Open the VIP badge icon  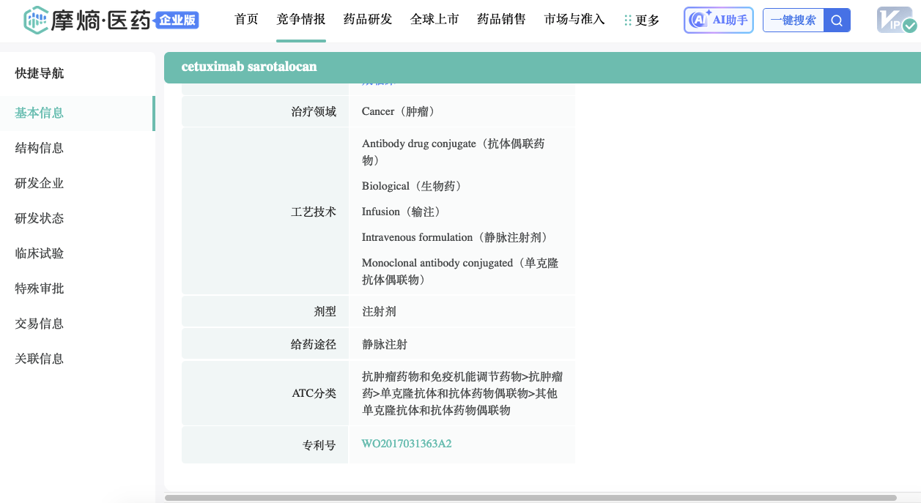coord(896,21)
